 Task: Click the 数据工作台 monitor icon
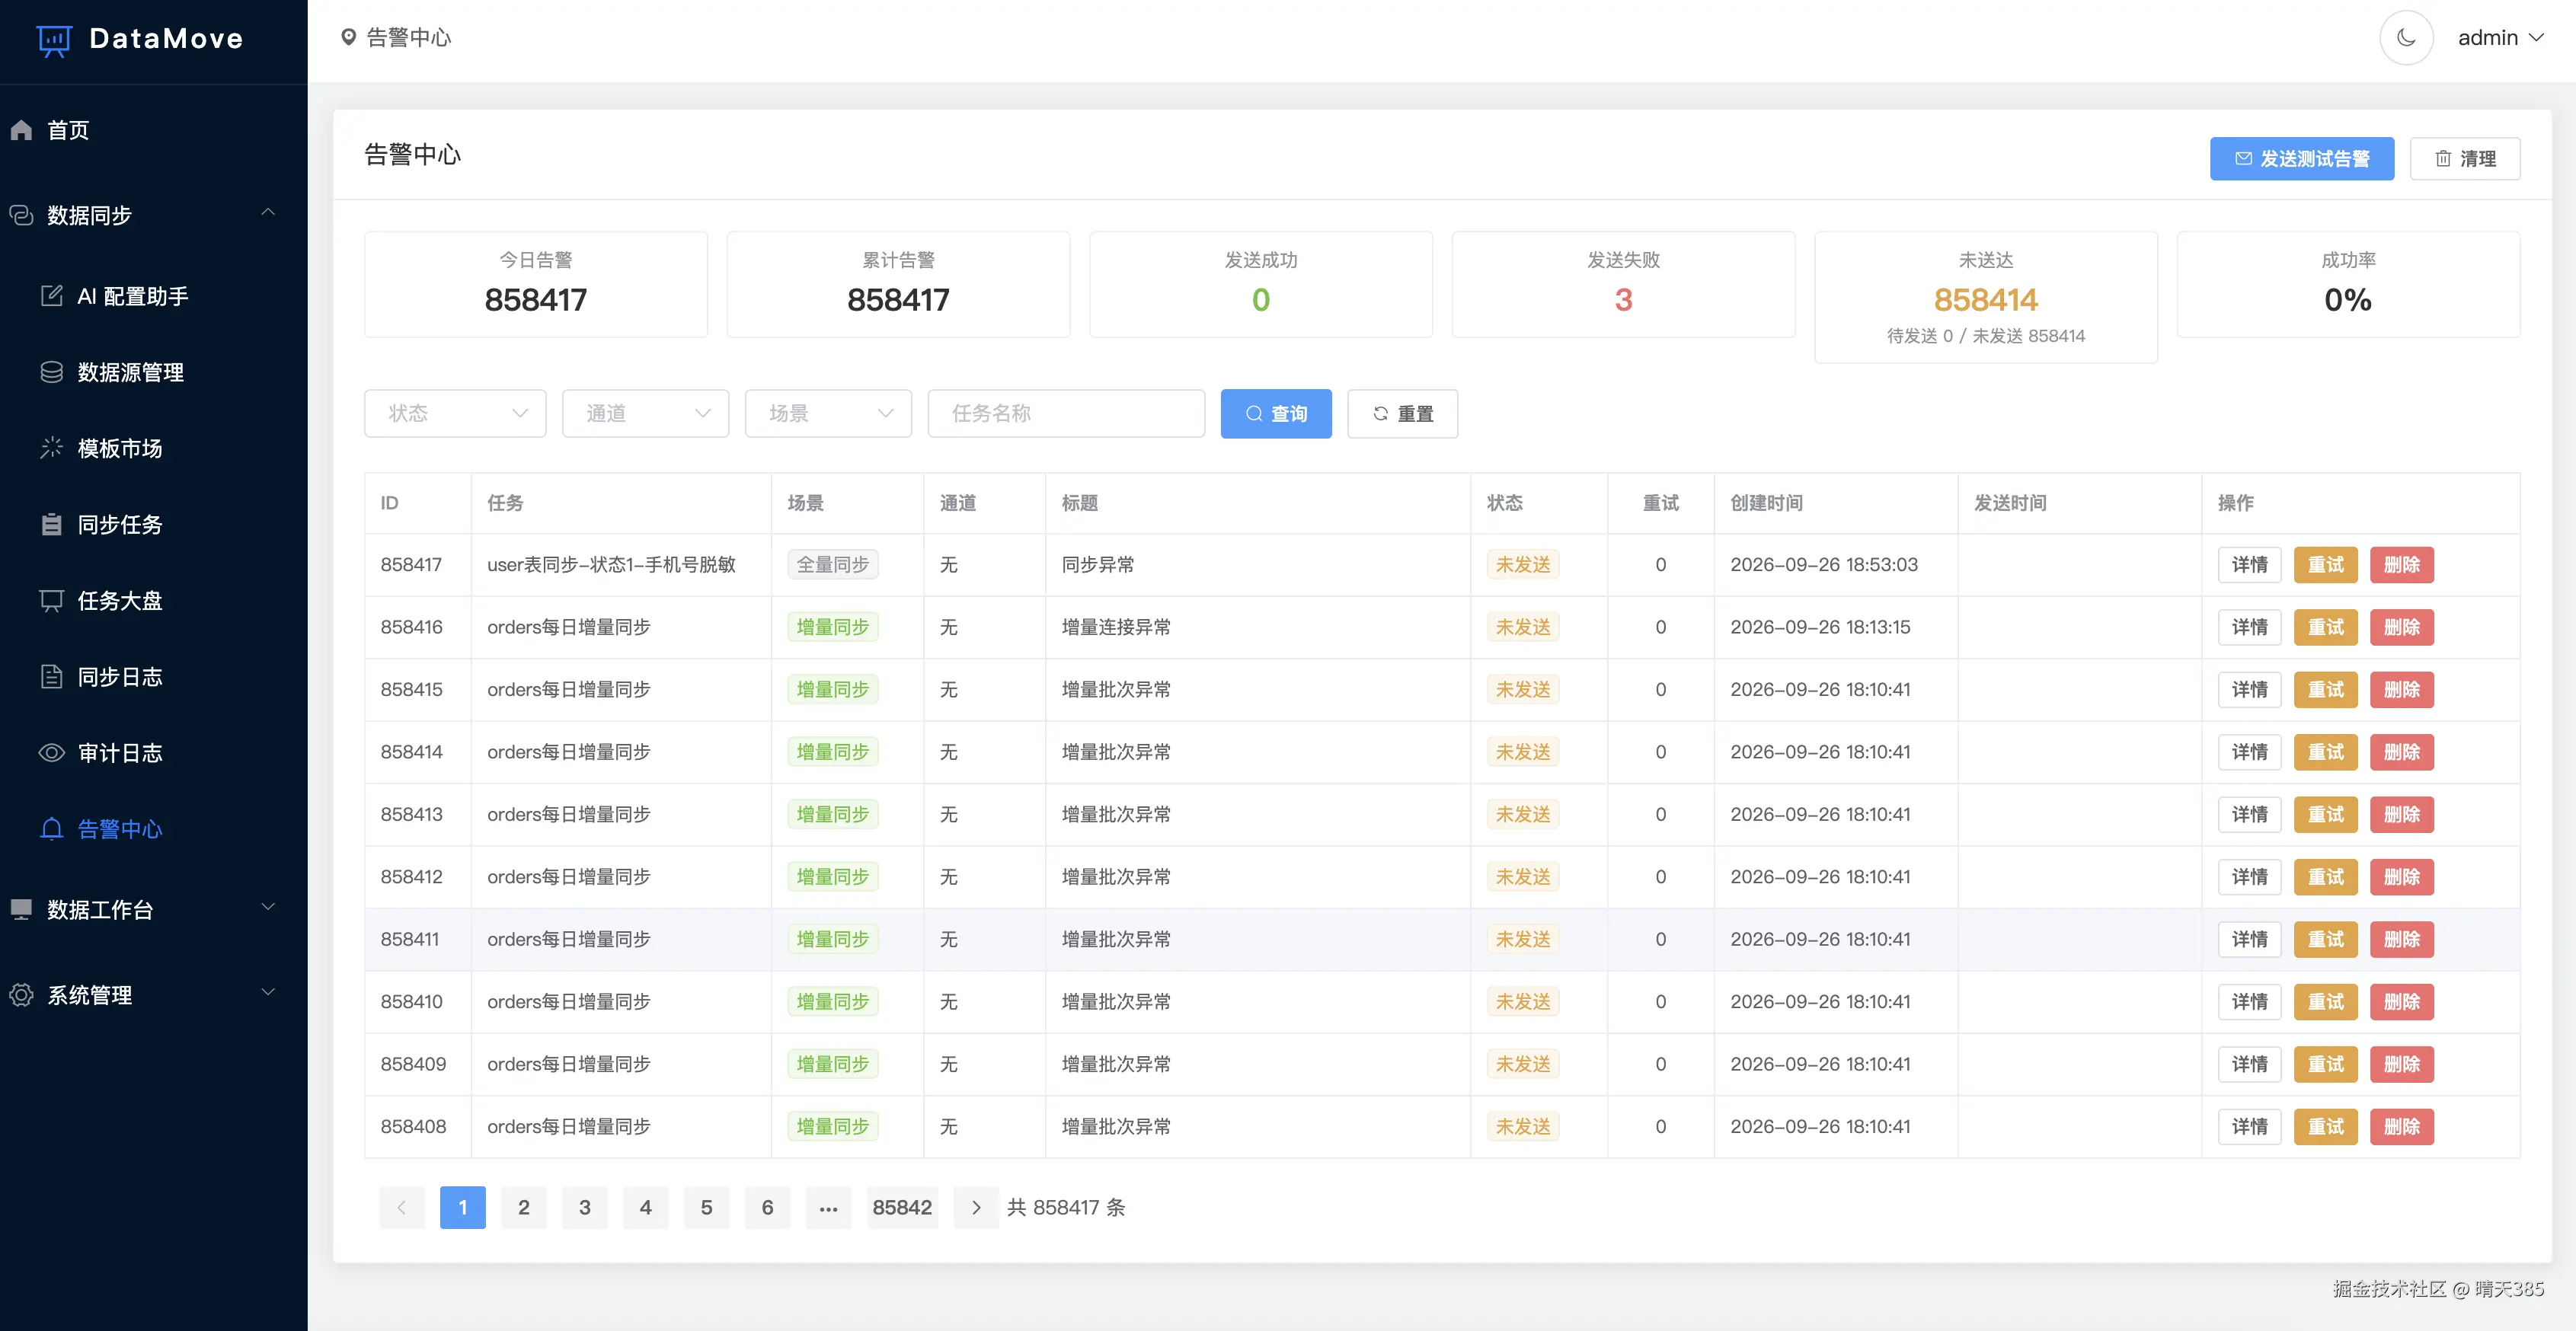tap(21, 909)
